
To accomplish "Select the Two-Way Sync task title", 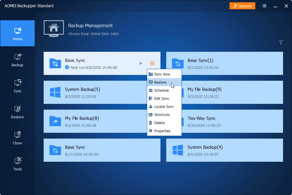I will click(202, 118).
